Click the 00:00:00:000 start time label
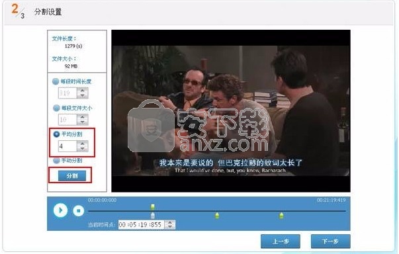Viewport: 399px width, 254px height. [x=103, y=200]
